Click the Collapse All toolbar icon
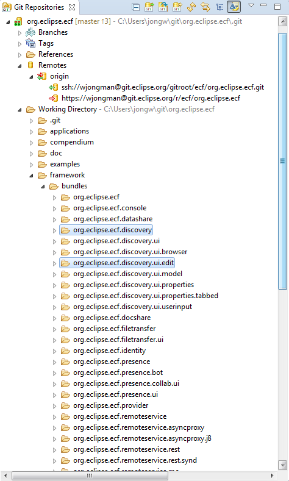 135,7
